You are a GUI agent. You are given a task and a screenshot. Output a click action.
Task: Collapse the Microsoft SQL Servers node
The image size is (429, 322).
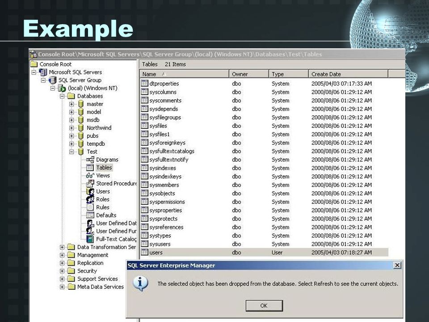point(34,72)
